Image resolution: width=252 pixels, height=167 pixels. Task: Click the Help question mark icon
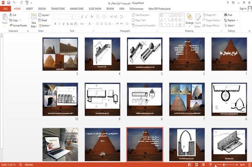[x=228, y=3]
